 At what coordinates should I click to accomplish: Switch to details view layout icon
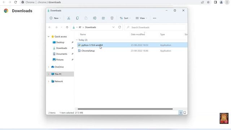point(180,113)
